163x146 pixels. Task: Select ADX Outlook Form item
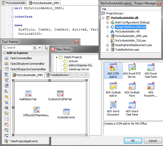pos(132,90)
